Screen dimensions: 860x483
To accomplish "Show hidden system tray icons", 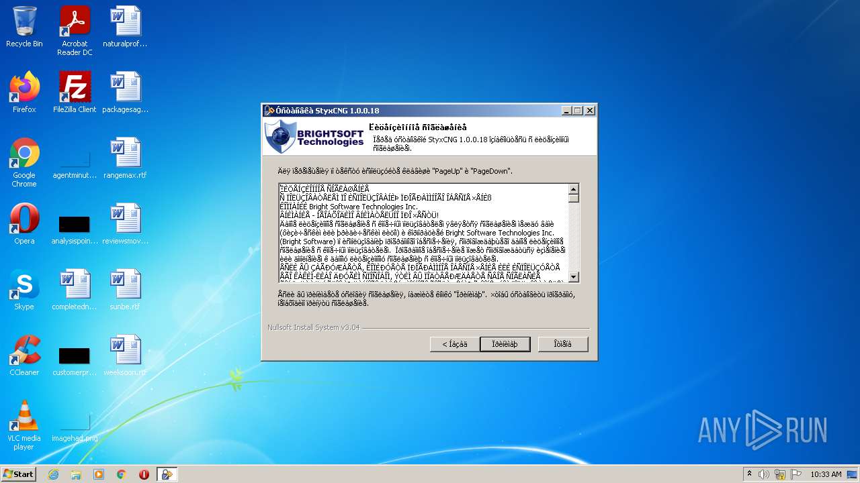I will click(x=749, y=474).
